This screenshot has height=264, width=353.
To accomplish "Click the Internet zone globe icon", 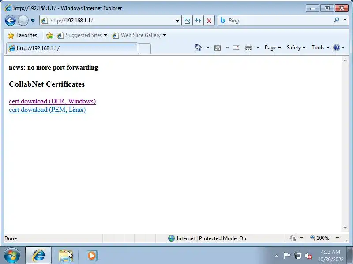I will point(171,238).
